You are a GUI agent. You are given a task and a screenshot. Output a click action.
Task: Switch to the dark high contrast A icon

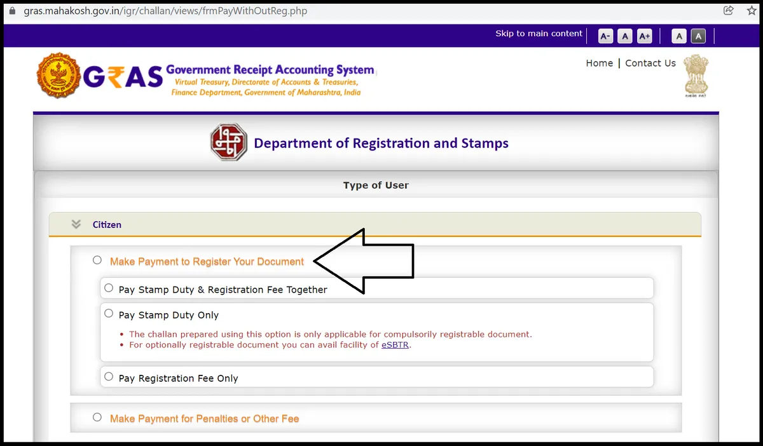click(698, 36)
